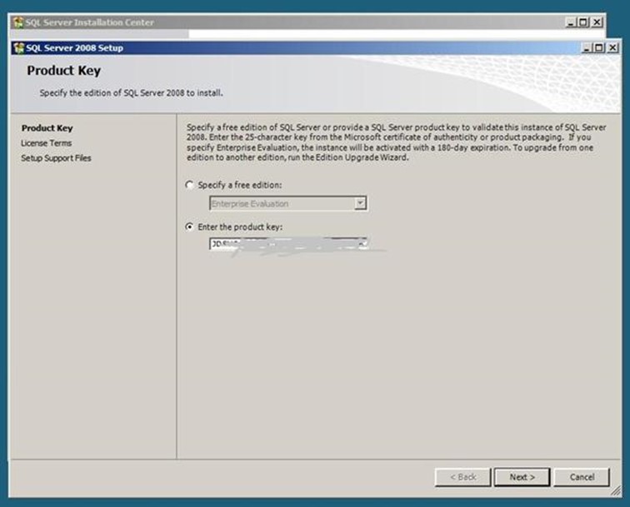630x507 pixels.
Task: Choose the 'Enter the product key' radio option
Action: point(191,226)
